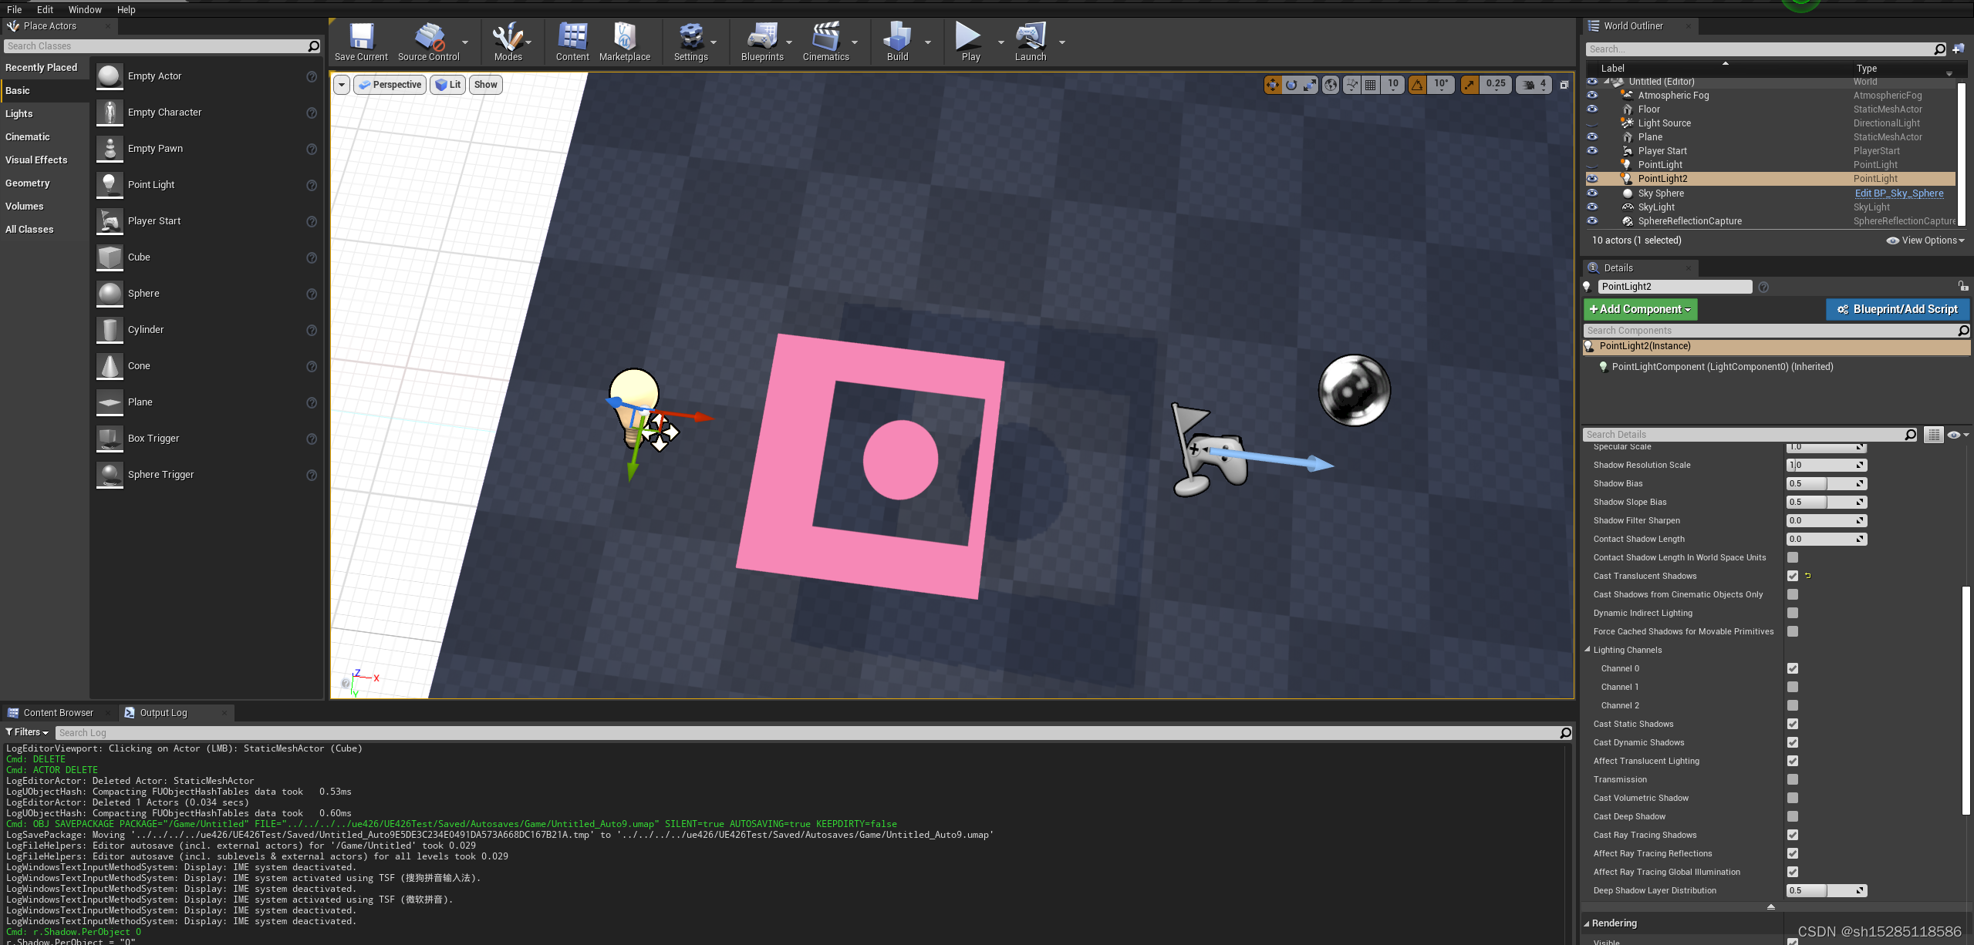This screenshot has width=1974, height=945.
Task: Open the Perspective viewport dropdown
Action: tap(390, 85)
